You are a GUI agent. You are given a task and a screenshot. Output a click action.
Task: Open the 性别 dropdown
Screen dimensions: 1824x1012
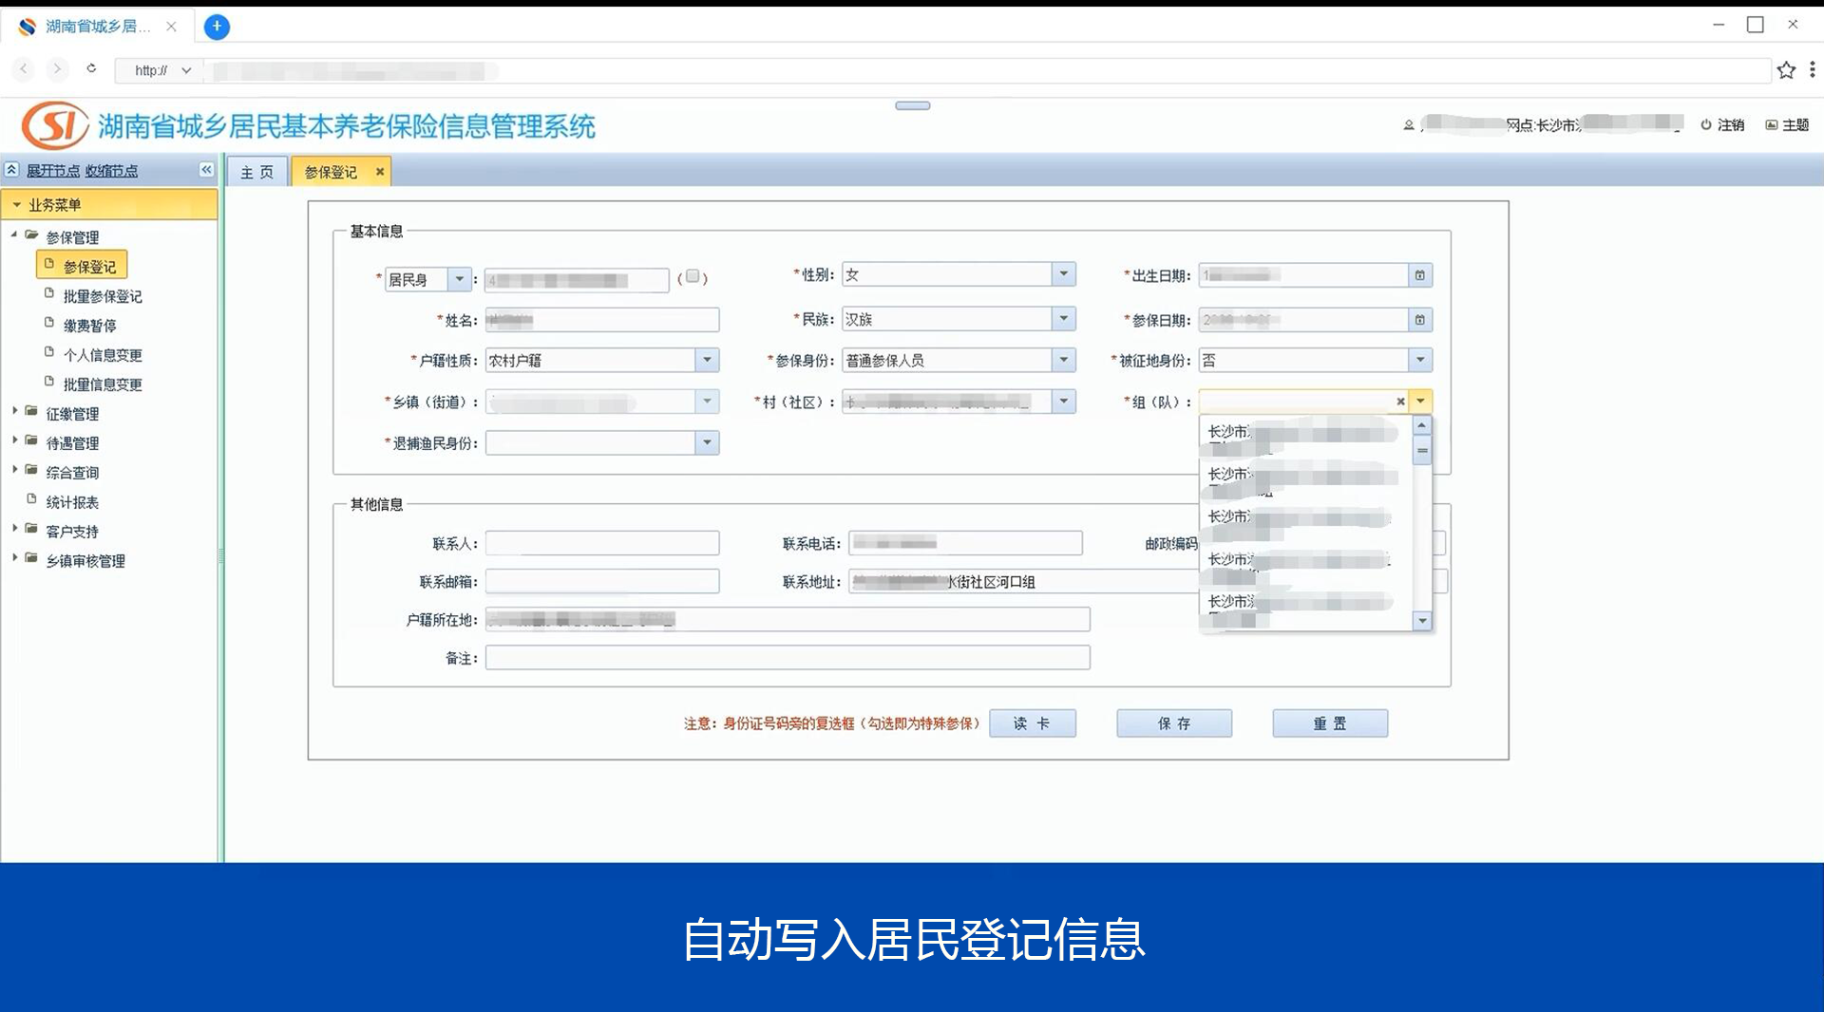click(x=1064, y=273)
